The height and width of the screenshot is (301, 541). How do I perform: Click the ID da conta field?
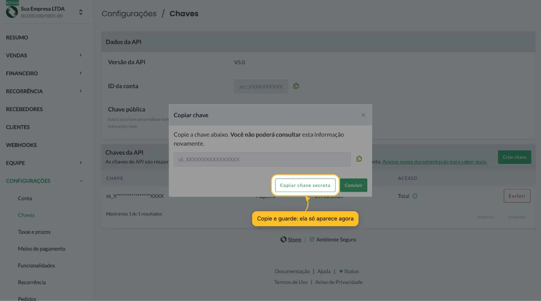261,86
